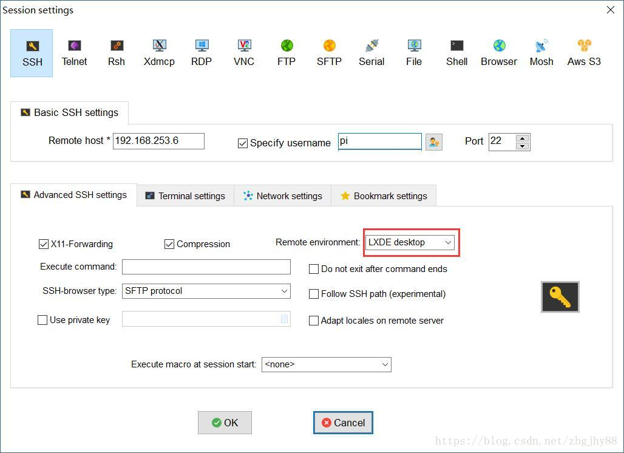Open the Aws S3 session type
624x453 pixels.
click(583, 53)
